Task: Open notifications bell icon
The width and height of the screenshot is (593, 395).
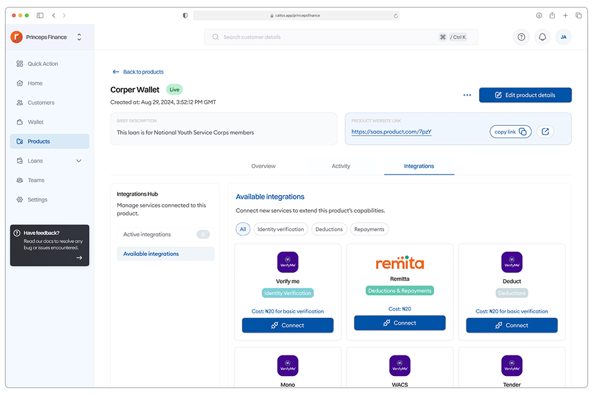Action: point(542,38)
